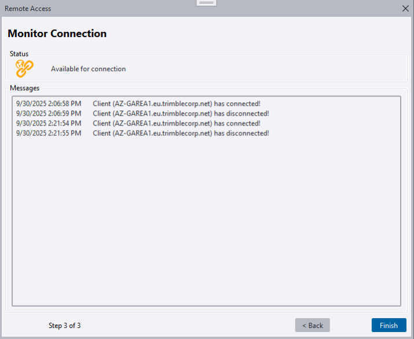414x339 pixels.
Task: Click the client connected text in the third message
Action: (x=176, y=123)
